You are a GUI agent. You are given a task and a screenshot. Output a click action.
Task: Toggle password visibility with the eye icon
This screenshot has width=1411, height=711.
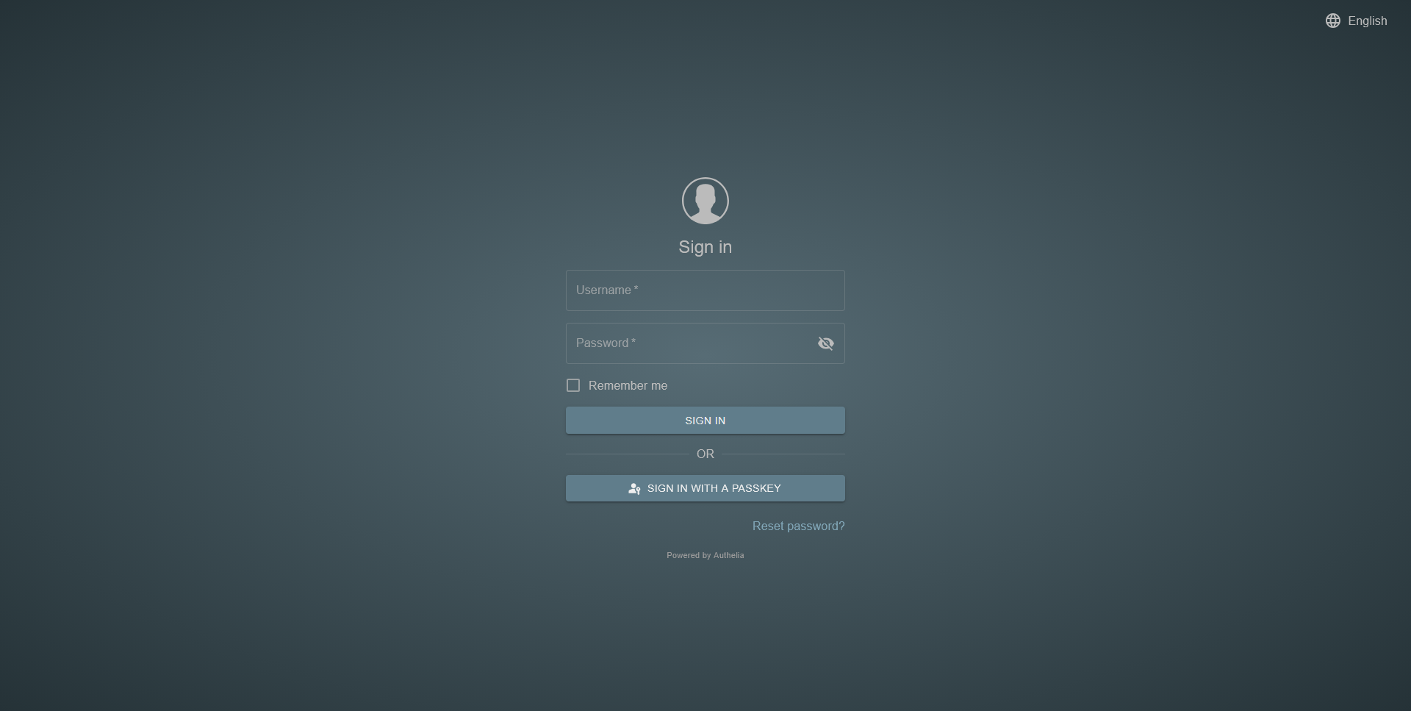[825, 343]
